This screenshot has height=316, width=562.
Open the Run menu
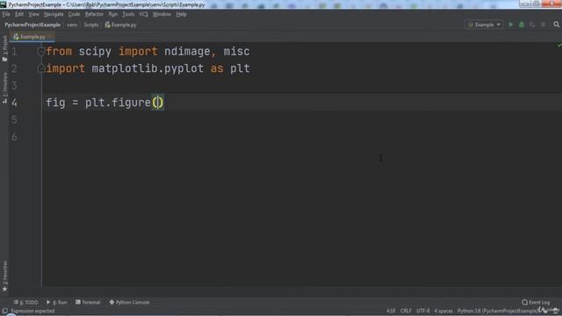pos(113,14)
